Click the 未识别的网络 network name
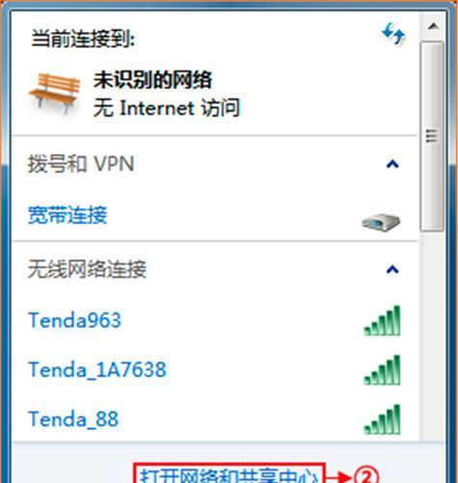Screen dimensions: 458x483 (x=152, y=80)
